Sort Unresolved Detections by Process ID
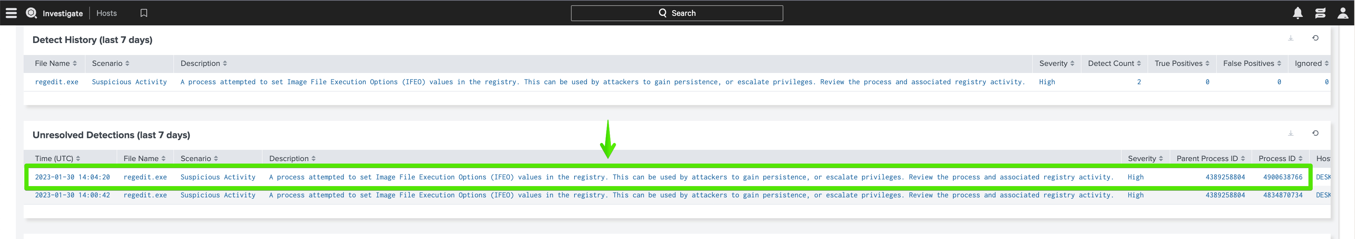The width and height of the screenshot is (1355, 239). coord(1280,159)
